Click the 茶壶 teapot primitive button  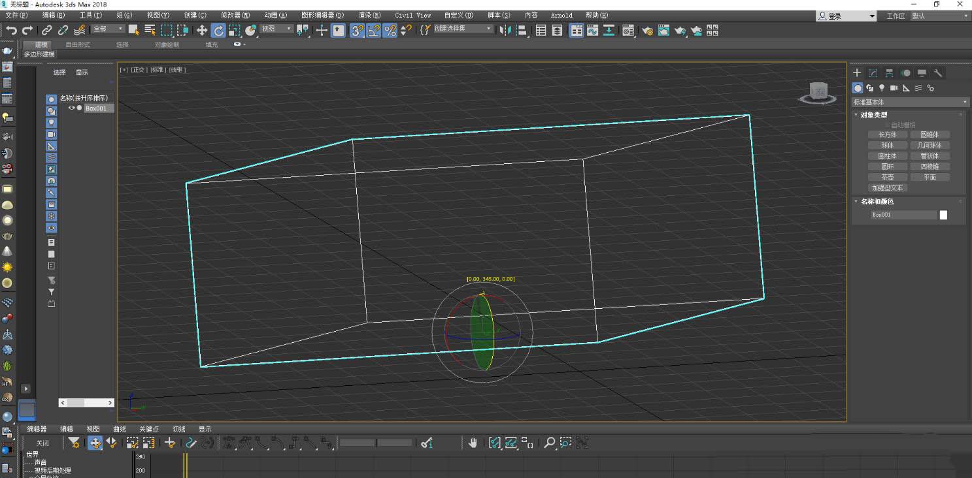pyautogui.click(x=887, y=177)
